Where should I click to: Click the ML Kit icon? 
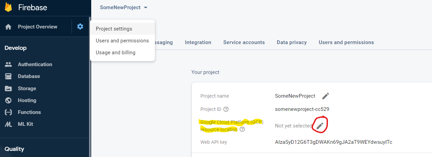[x=8, y=124]
